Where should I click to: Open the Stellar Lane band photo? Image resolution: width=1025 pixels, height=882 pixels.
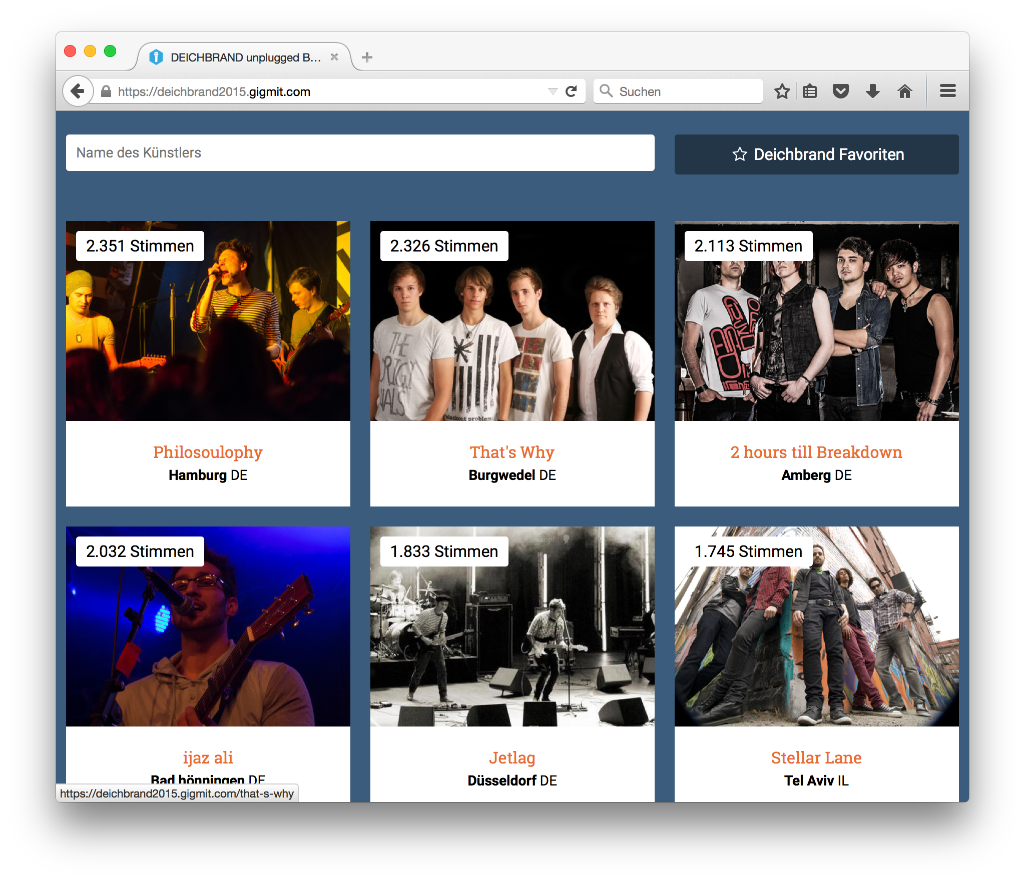pos(817,626)
